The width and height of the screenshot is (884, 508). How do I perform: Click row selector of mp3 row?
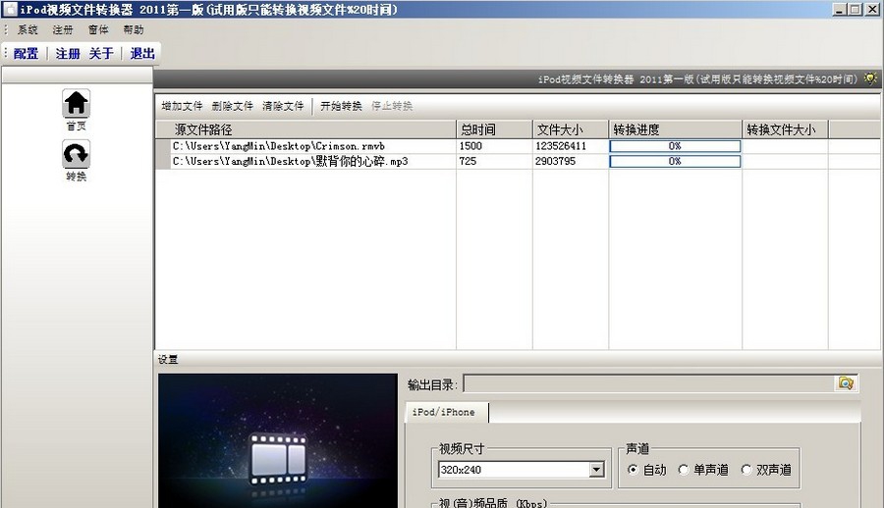(x=163, y=161)
